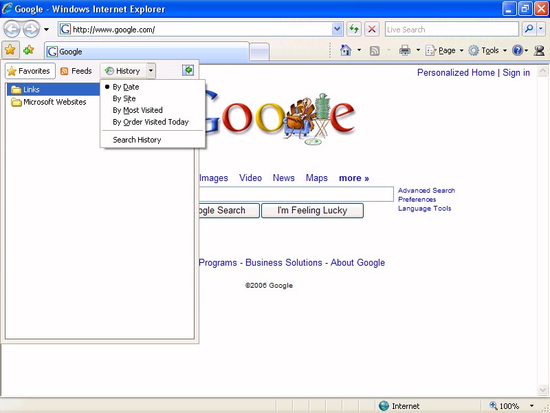Open the Tools menu
550x413 pixels.
[488, 50]
